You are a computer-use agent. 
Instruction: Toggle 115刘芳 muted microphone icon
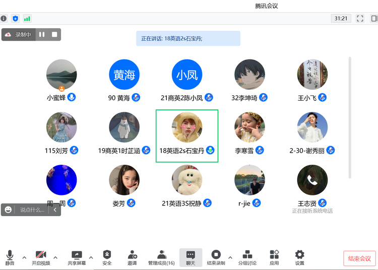74,150
